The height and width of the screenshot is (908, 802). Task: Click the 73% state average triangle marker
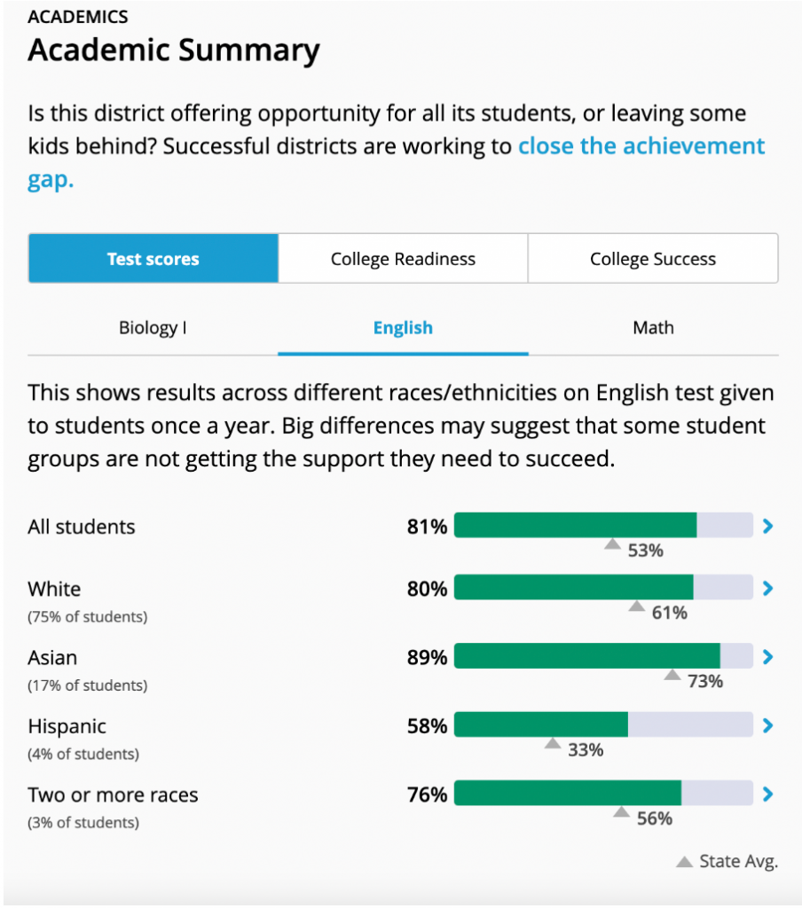672,676
